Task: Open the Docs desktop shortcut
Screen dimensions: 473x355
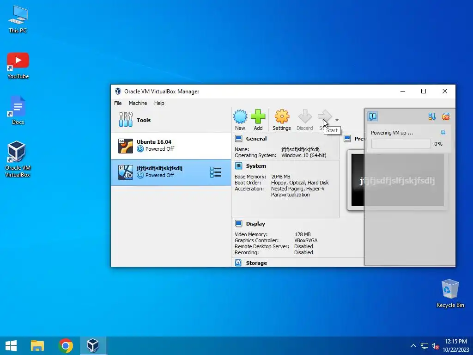Action: click(x=18, y=110)
